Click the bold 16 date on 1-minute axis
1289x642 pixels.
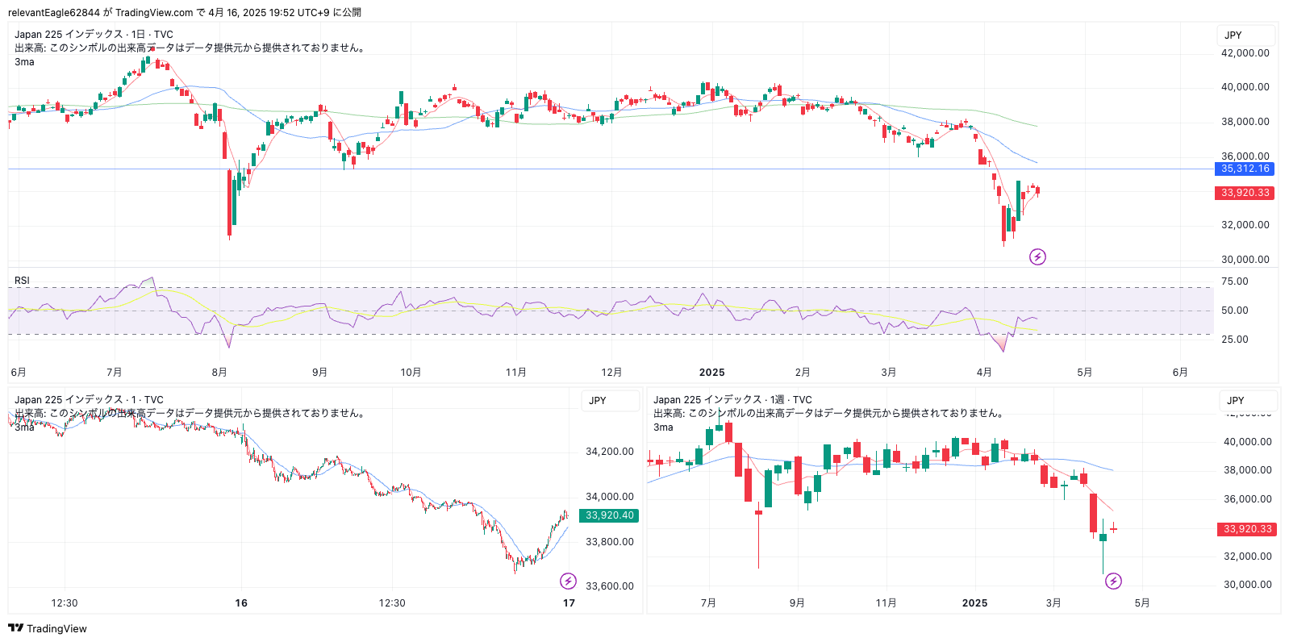[241, 603]
